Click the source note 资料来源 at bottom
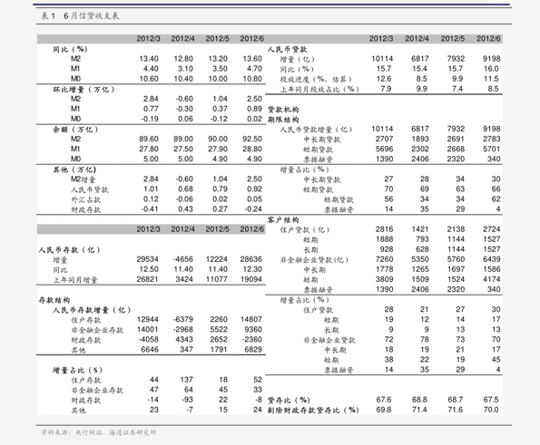The image size is (540, 445). pyautogui.click(x=99, y=432)
